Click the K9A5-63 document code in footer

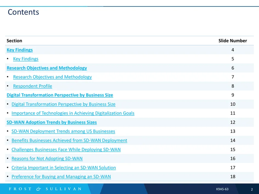click(222, 189)
